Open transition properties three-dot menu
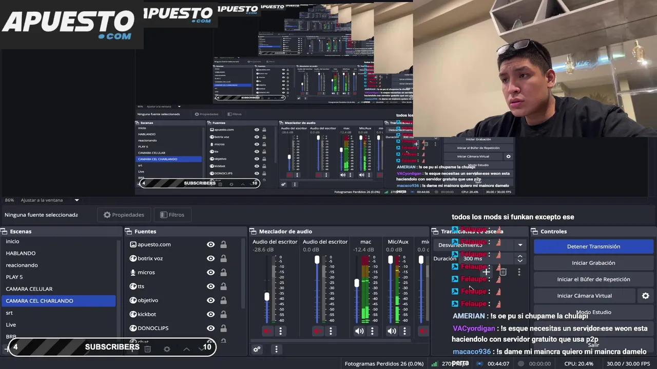657x369 pixels. 519,272
